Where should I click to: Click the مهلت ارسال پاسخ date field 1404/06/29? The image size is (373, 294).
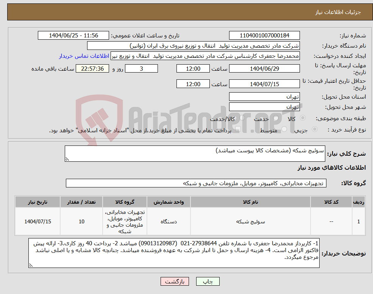(x=264, y=68)
